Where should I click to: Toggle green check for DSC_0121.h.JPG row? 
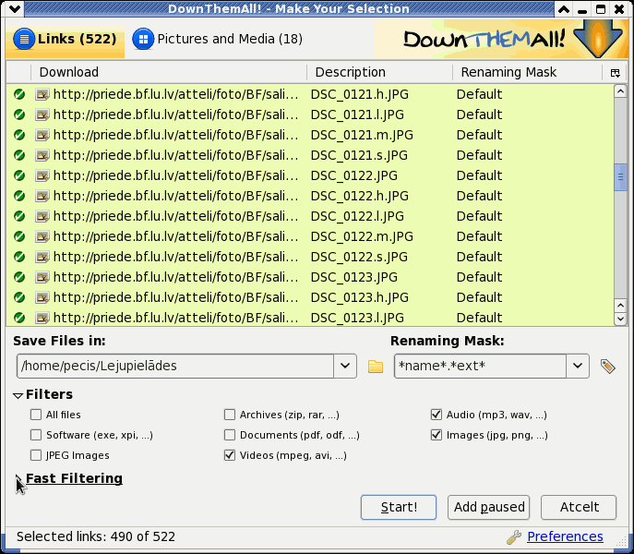(x=19, y=94)
